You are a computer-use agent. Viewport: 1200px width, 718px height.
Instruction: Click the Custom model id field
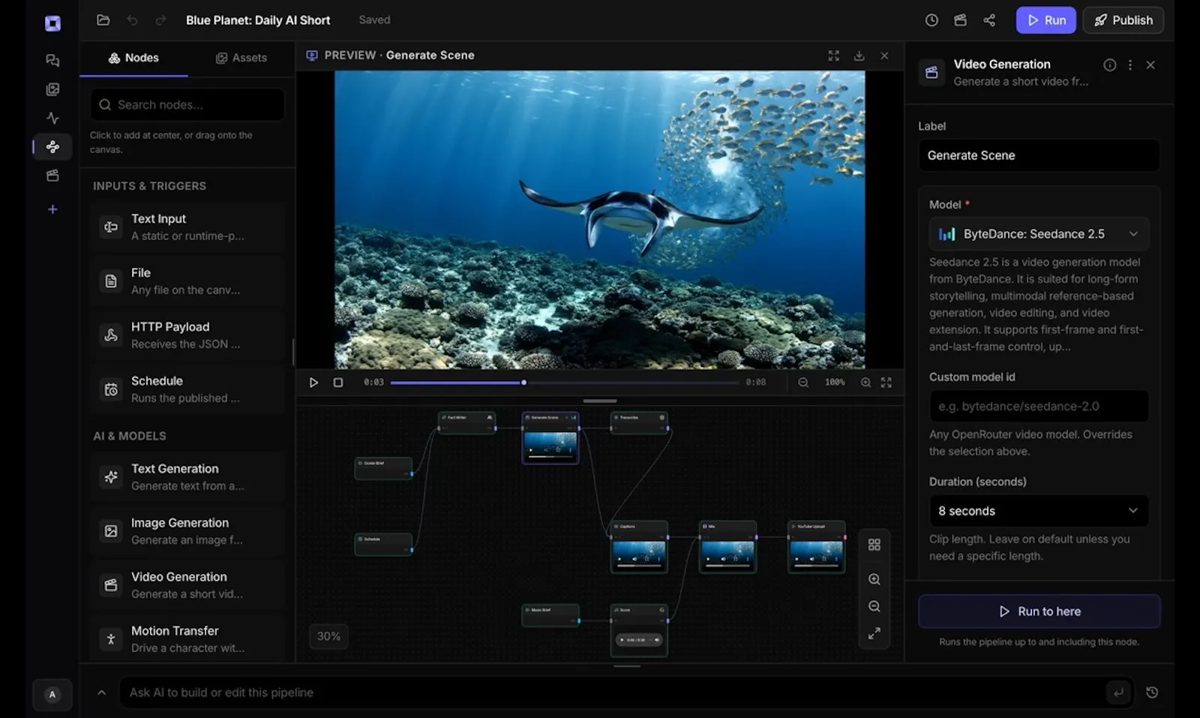pyautogui.click(x=1039, y=406)
